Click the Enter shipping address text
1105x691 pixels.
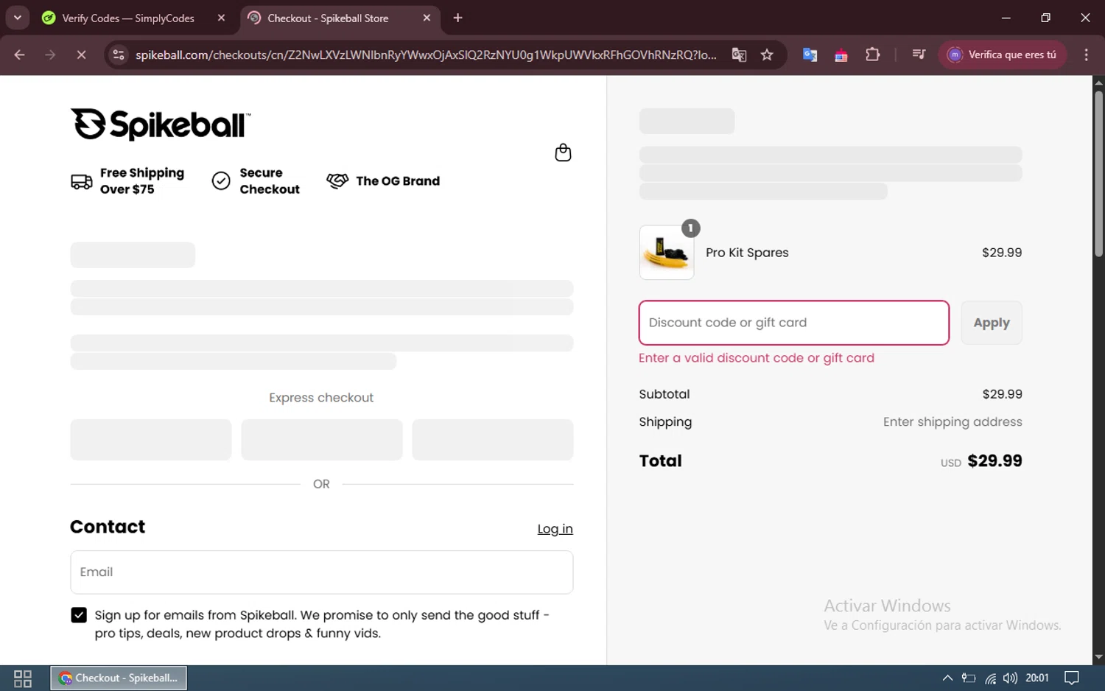point(953,422)
